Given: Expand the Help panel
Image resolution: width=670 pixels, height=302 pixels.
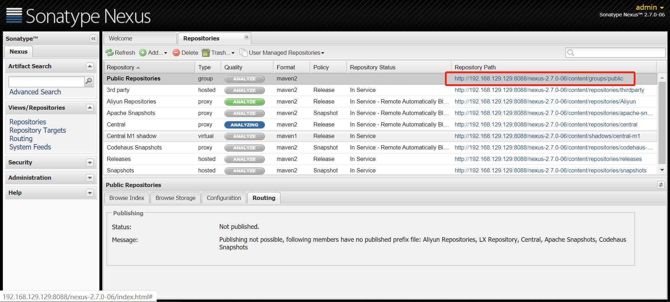Looking at the screenshot, I should coord(90,193).
